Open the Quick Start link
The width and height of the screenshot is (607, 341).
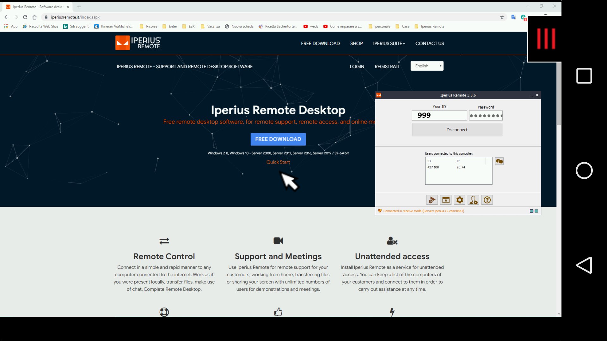(x=278, y=162)
